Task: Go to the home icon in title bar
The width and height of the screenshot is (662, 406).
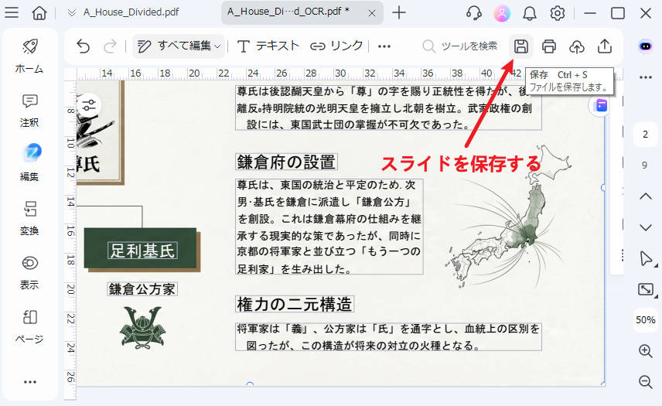Action: [39, 12]
